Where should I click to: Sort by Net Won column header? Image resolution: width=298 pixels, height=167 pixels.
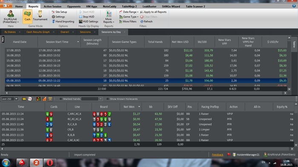(x=131, y=107)
